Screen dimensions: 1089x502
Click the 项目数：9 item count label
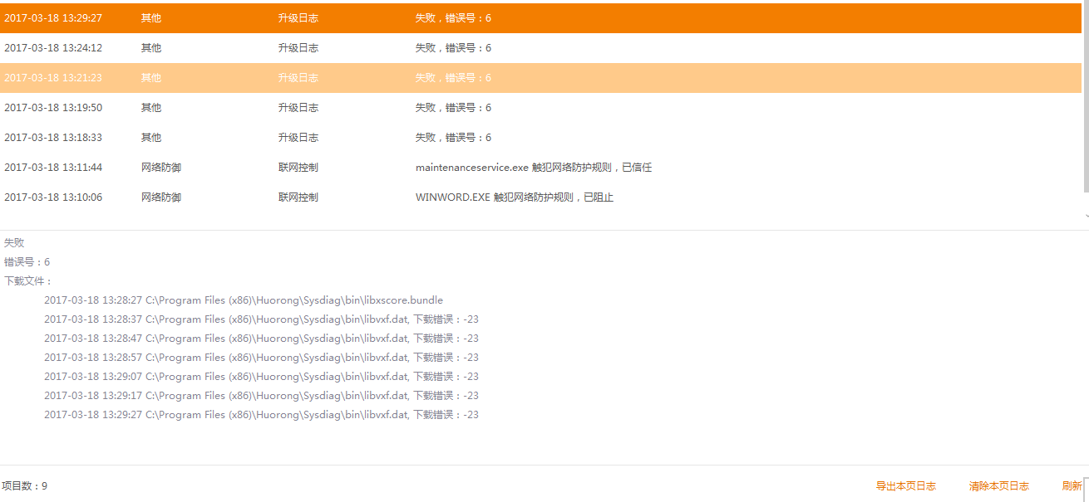point(24,486)
